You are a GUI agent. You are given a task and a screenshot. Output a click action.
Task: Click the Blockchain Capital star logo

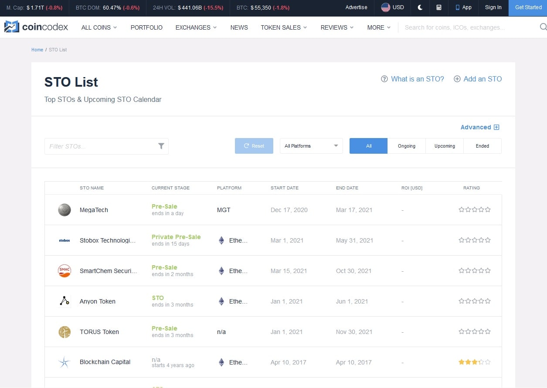pyautogui.click(x=65, y=362)
